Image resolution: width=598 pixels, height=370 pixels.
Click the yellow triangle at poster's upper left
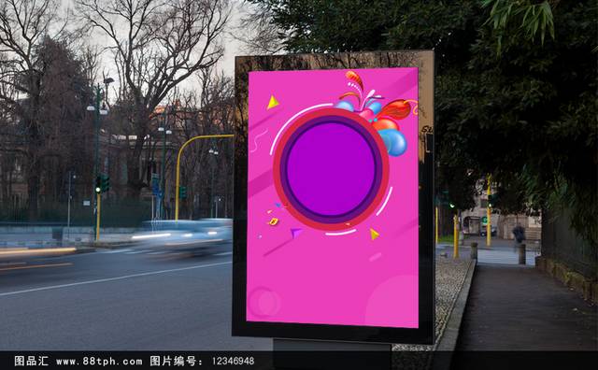pos(272,103)
